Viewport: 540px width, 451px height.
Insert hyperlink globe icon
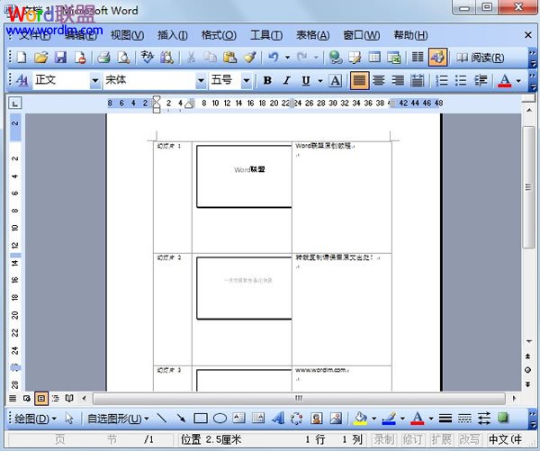(335, 58)
